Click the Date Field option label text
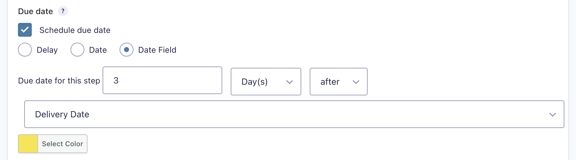 157,50
